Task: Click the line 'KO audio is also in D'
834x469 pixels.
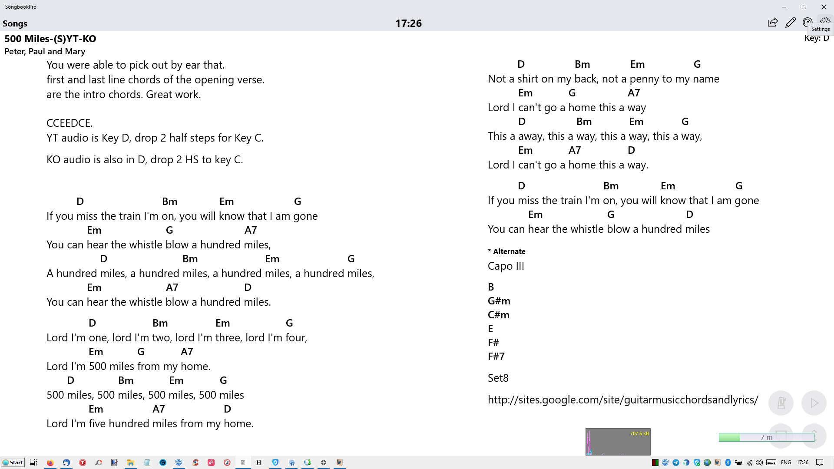Action: [145, 160]
